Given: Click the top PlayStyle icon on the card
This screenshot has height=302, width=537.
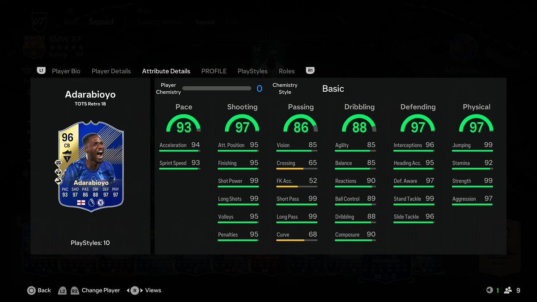Looking at the screenshot, I should tap(59, 163).
